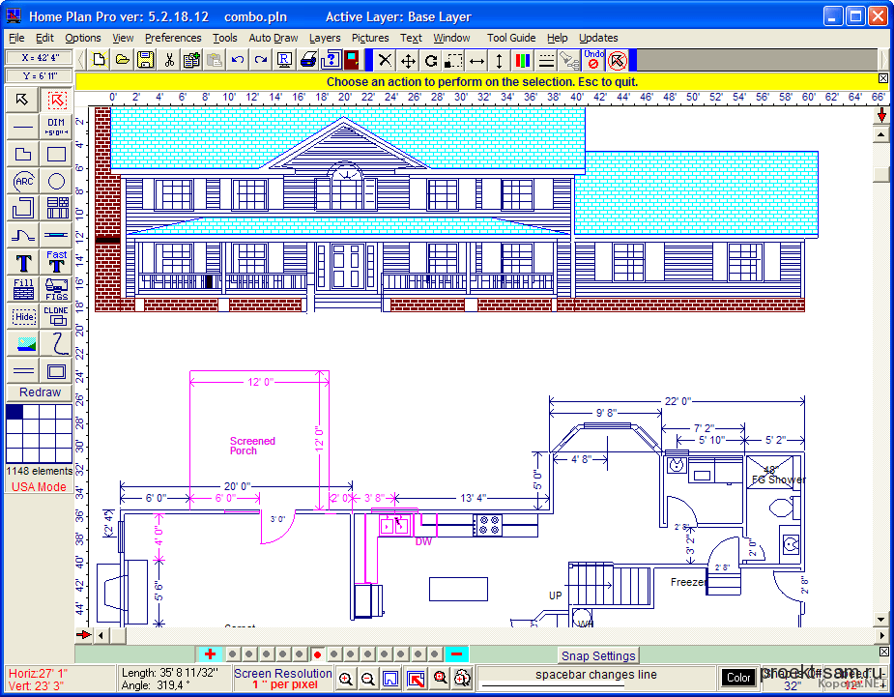The image size is (894, 697).
Task: Click the Undo arrow icon
Action: pyautogui.click(x=239, y=60)
